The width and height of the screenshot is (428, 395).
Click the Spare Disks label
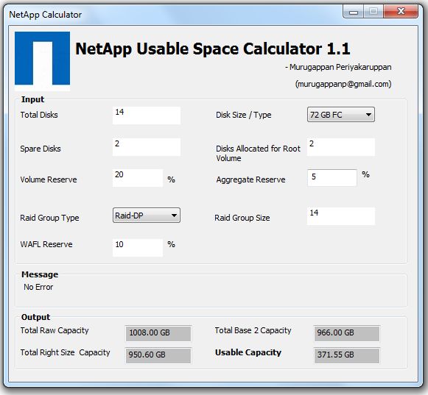41,149
